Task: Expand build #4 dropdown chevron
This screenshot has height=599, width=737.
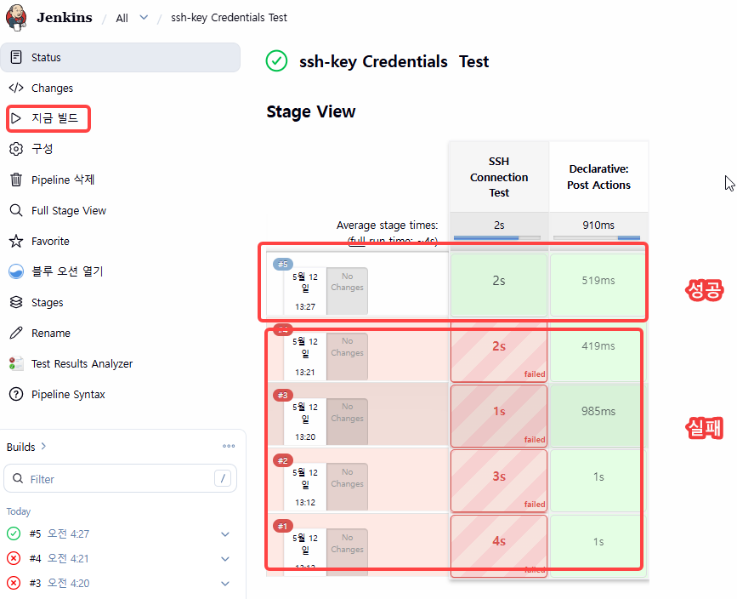Action: tap(225, 559)
